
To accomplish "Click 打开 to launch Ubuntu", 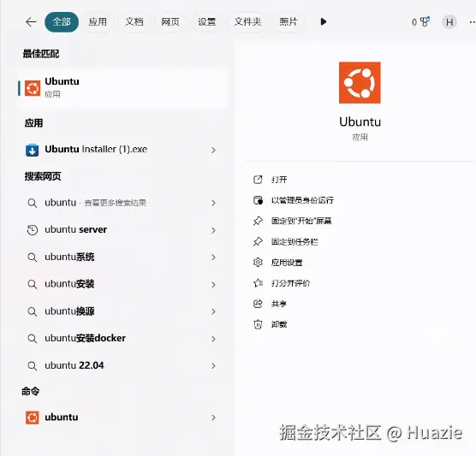I will tap(279, 180).
